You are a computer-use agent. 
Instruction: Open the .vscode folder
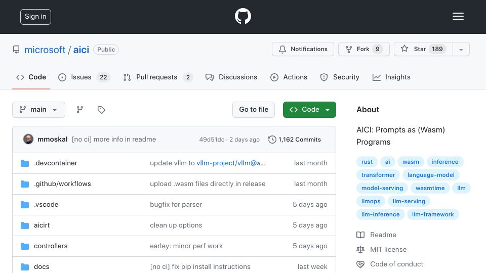(46, 205)
